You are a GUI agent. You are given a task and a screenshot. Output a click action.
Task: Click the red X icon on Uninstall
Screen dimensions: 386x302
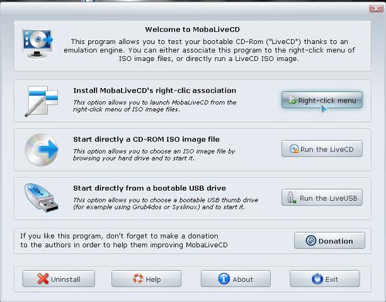click(x=43, y=279)
